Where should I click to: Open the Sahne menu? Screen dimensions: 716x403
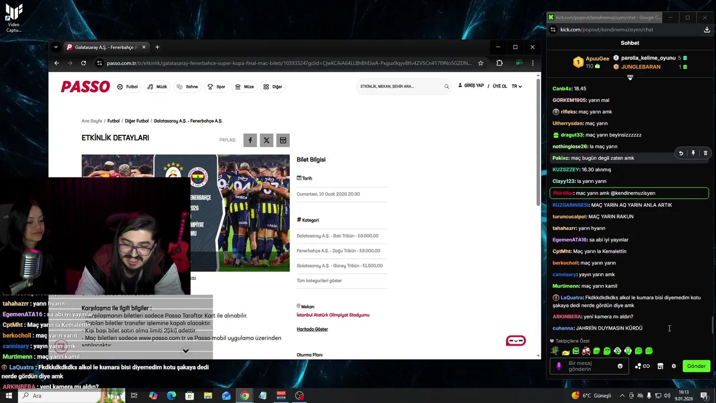click(187, 87)
